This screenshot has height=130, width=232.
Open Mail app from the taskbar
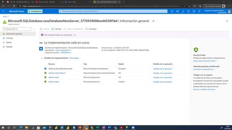click(x=44, y=127)
